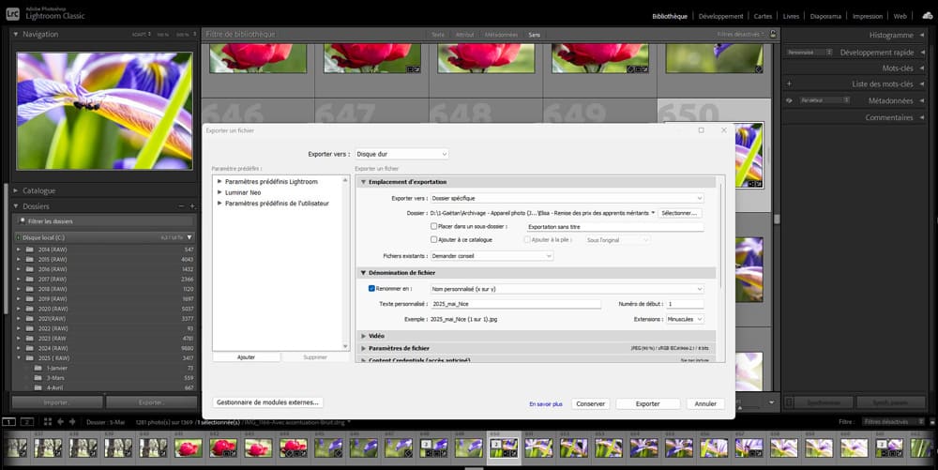Enable Placer dans un sous-dossier checkbox
Viewport: 938px width, 470px height.
[x=433, y=226]
